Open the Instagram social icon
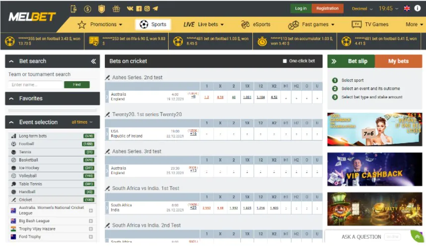This screenshot has width=426, height=247. 147,8
